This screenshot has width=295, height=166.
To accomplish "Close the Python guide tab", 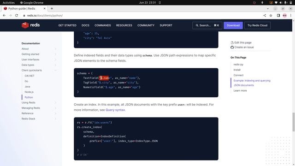I will [x=44, y=8].
